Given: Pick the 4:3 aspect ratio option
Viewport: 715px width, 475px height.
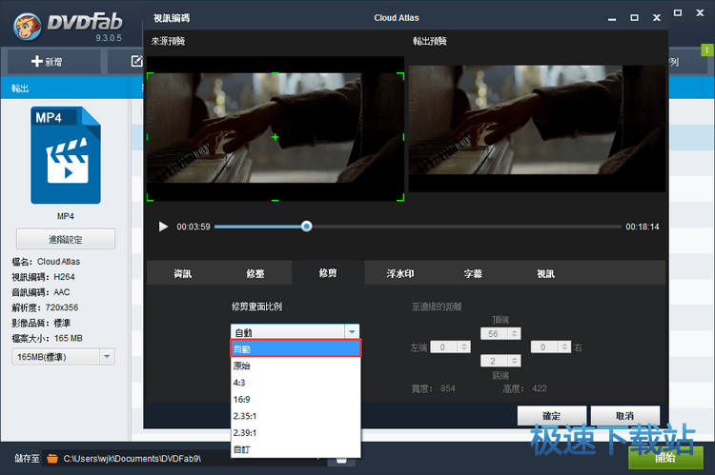Looking at the screenshot, I should pos(296,383).
